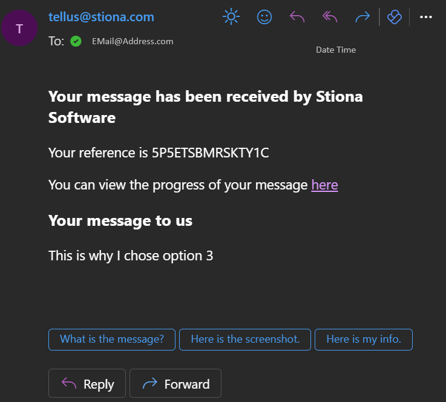Choose suggested reply "Here is my info."
This screenshot has height=402, width=446.
coord(364,339)
